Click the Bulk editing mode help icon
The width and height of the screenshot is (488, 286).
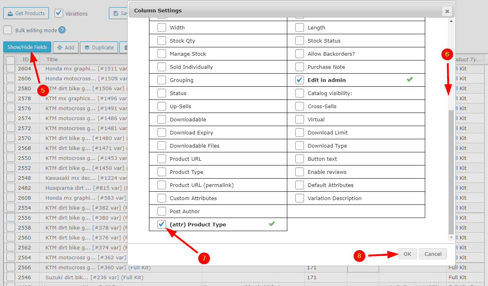62,30
